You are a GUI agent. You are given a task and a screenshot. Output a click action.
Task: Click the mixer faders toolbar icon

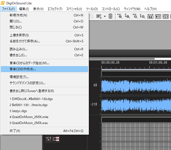coord(166,17)
